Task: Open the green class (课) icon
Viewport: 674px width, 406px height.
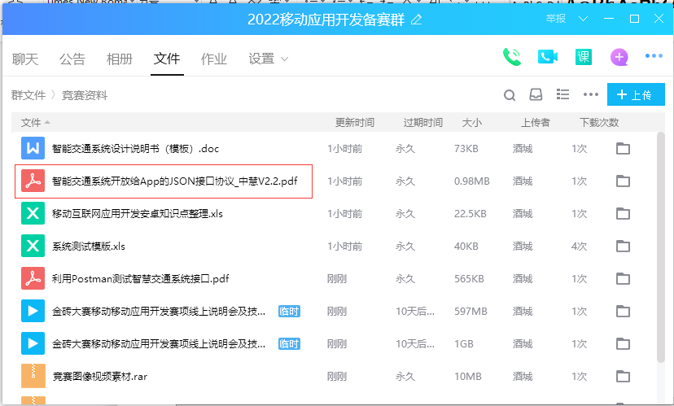Action: (584, 57)
